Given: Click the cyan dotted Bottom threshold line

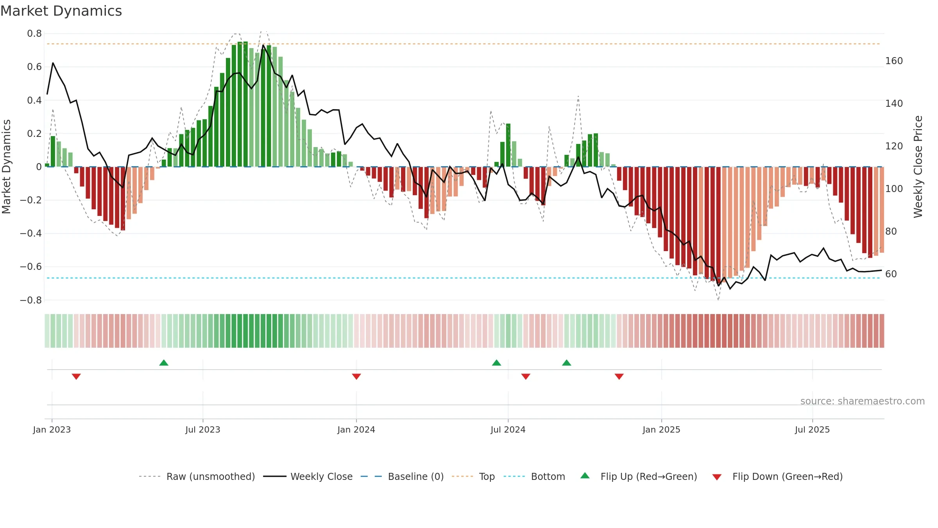Looking at the screenshot, I should click(464, 278).
